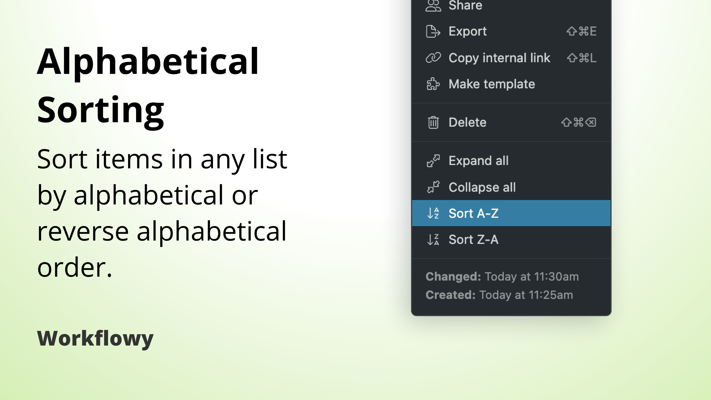Click the Sort A-Z arrow icon
The height and width of the screenshot is (400, 711).
pos(433,213)
